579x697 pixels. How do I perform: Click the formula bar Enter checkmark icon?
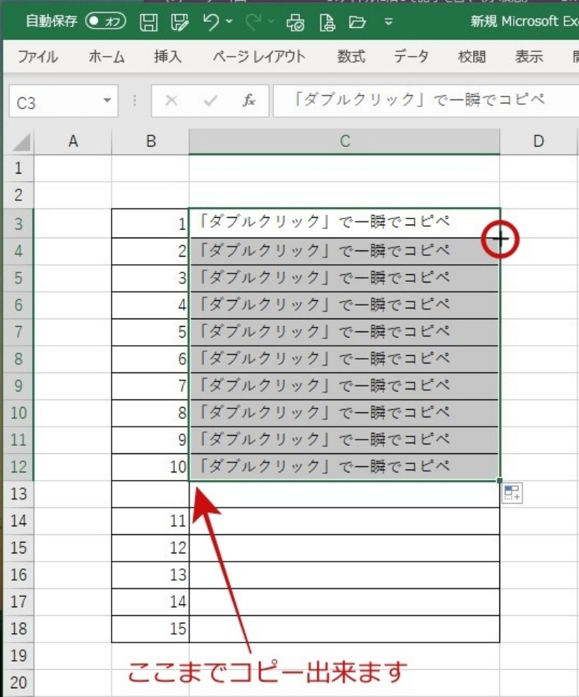(x=210, y=101)
